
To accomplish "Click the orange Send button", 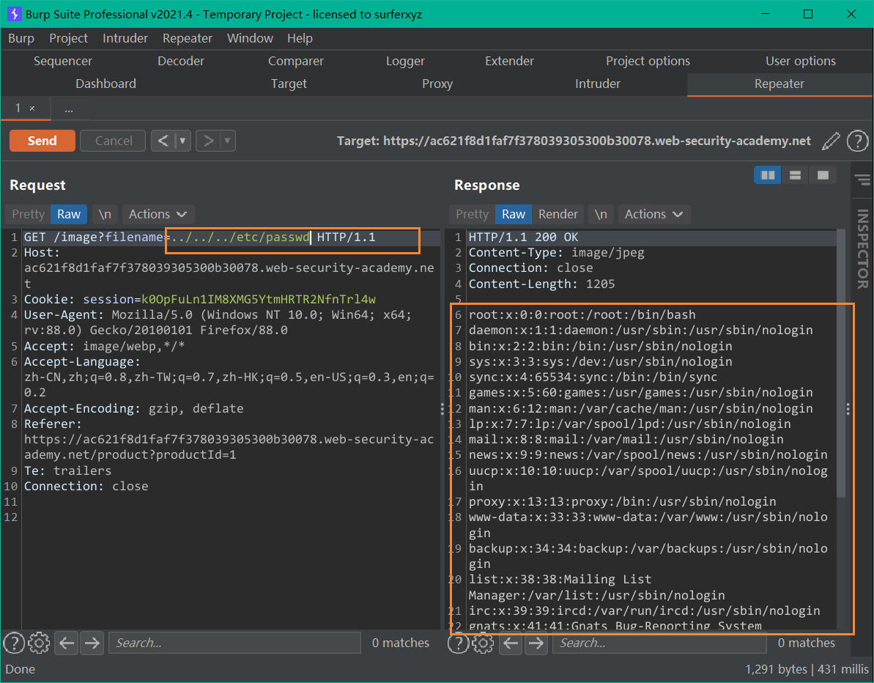I will (x=42, y=141).
